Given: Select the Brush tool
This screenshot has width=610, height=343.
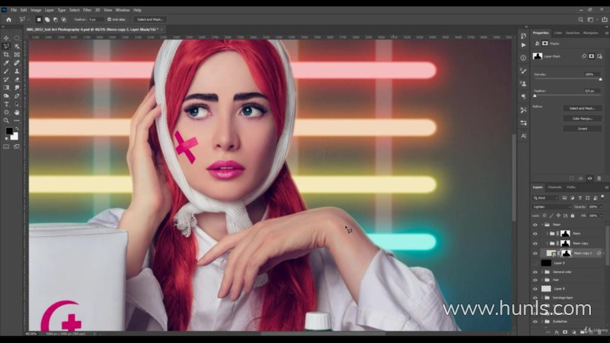Looking at the screenshot, I should pyautogui.click(x=6, y=71).
